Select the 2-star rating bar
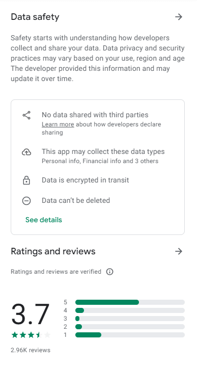The height and width of the screenshot is (368, 197). click(x=130, y=327)
